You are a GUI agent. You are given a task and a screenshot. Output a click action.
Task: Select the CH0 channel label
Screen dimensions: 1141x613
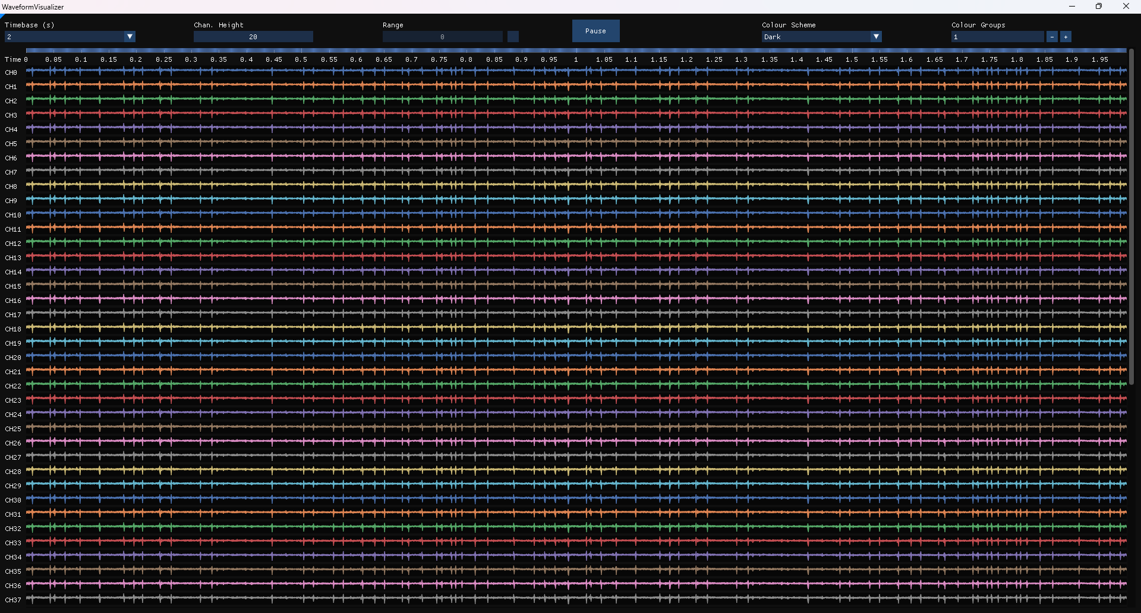11,72
